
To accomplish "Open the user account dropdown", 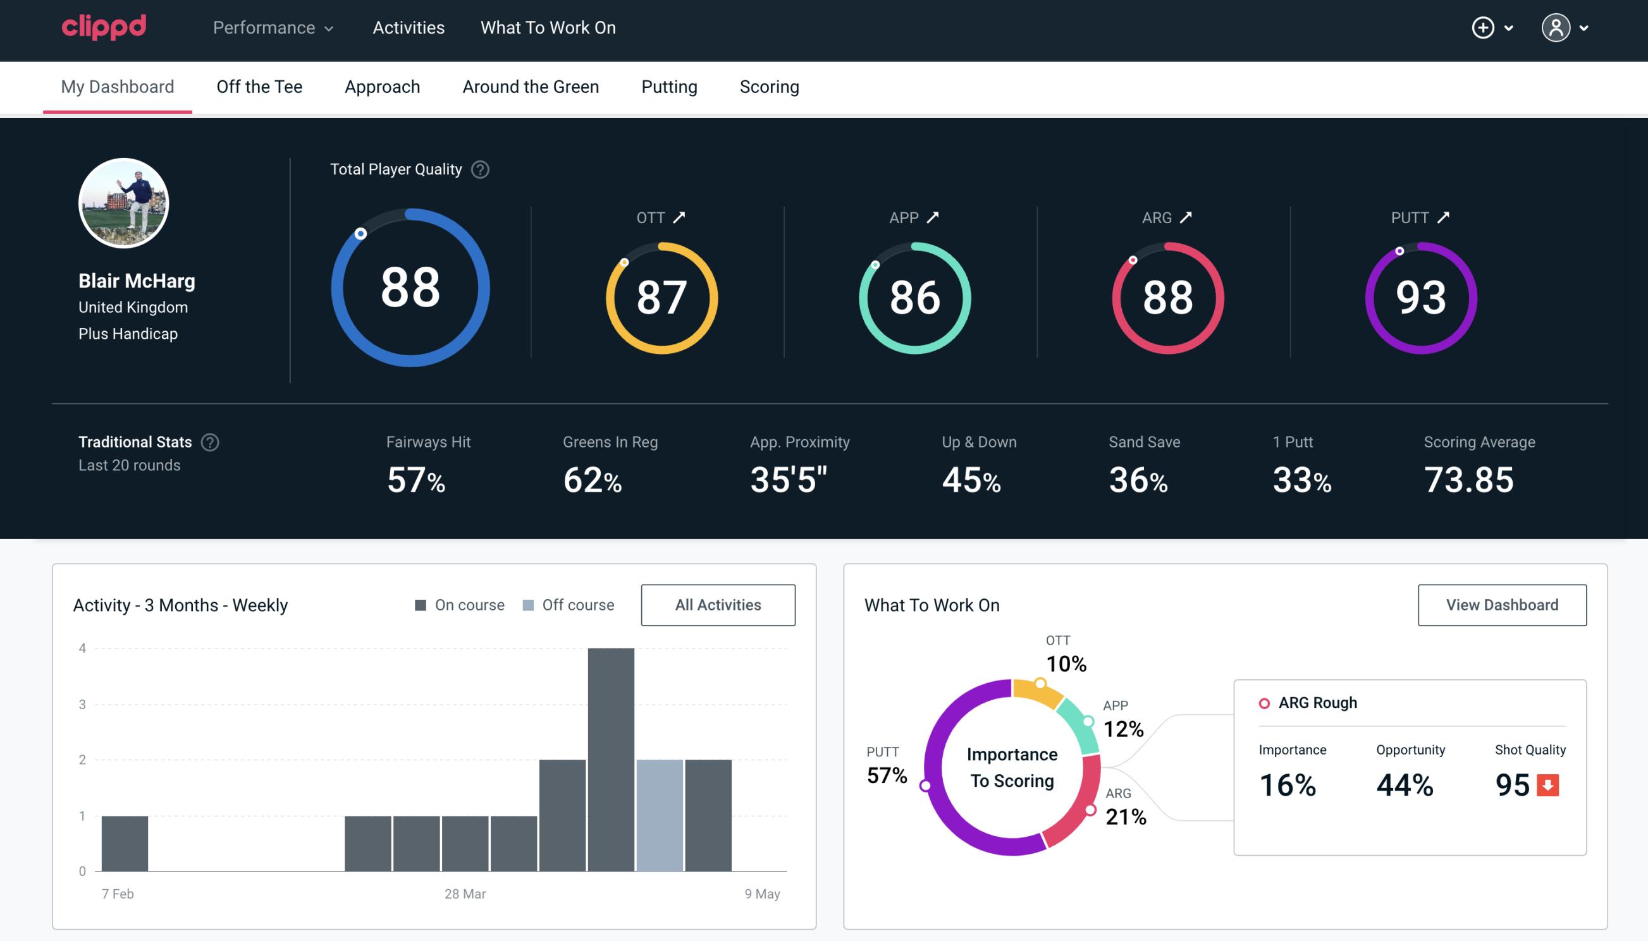I will 1566,27.
